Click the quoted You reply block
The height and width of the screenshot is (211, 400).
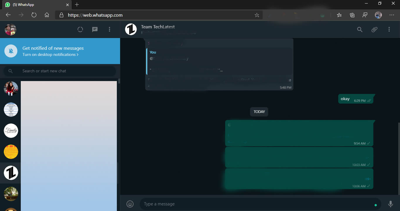tap(219, 61)
